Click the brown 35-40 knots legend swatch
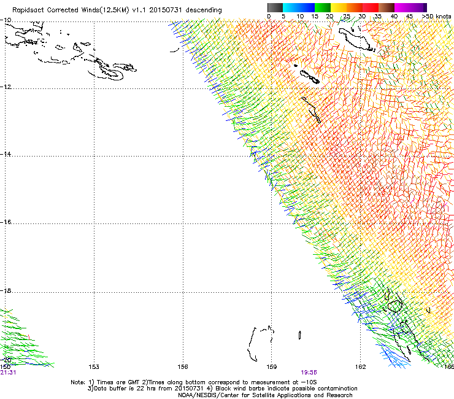The image size is (454, 399). [387, 7]
